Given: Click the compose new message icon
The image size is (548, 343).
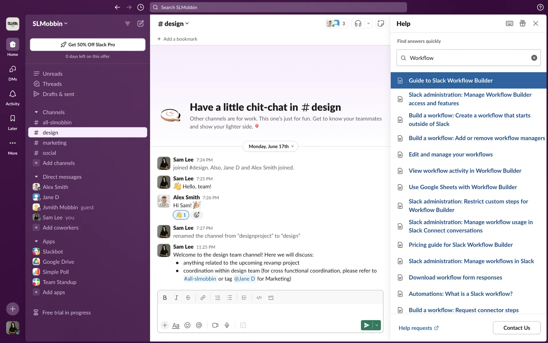Looking at the screenshot, I should coord(140,23).
